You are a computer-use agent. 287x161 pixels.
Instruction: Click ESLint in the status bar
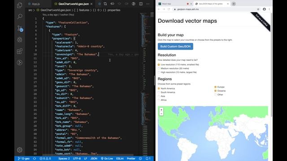pyautogui.click(x=120, y=159)
